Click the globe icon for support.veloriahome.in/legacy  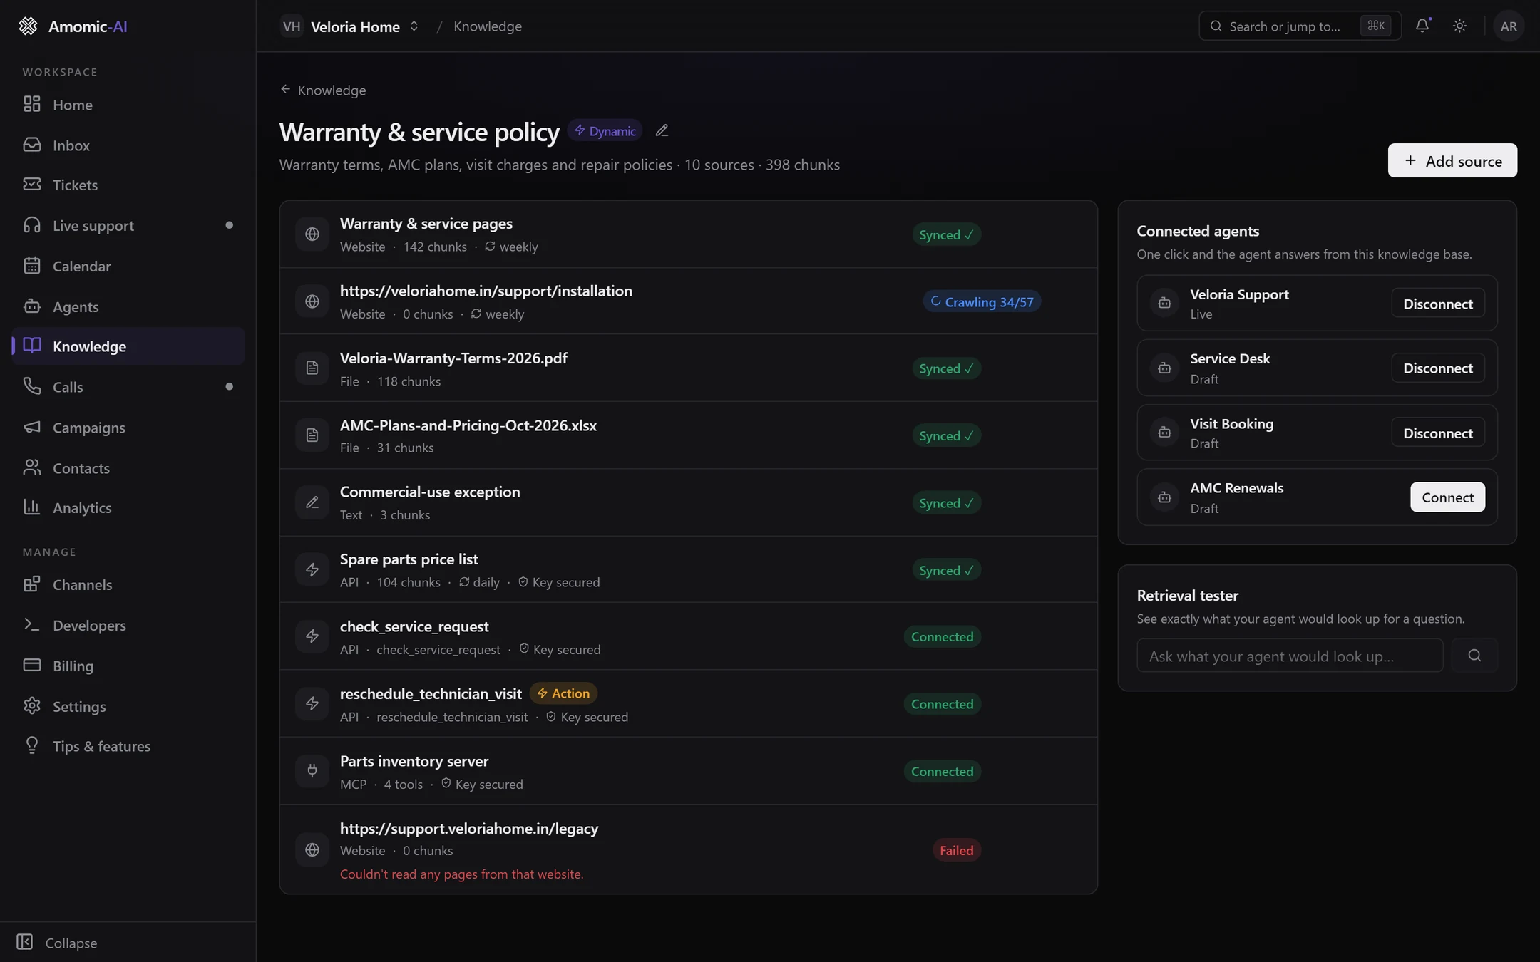(x=312, y=849)
